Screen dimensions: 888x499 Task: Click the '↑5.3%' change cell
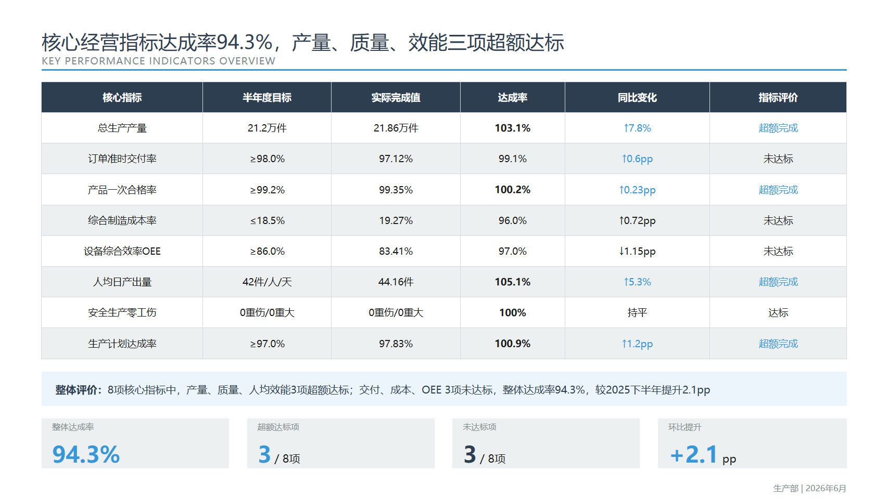click(637, 282)
